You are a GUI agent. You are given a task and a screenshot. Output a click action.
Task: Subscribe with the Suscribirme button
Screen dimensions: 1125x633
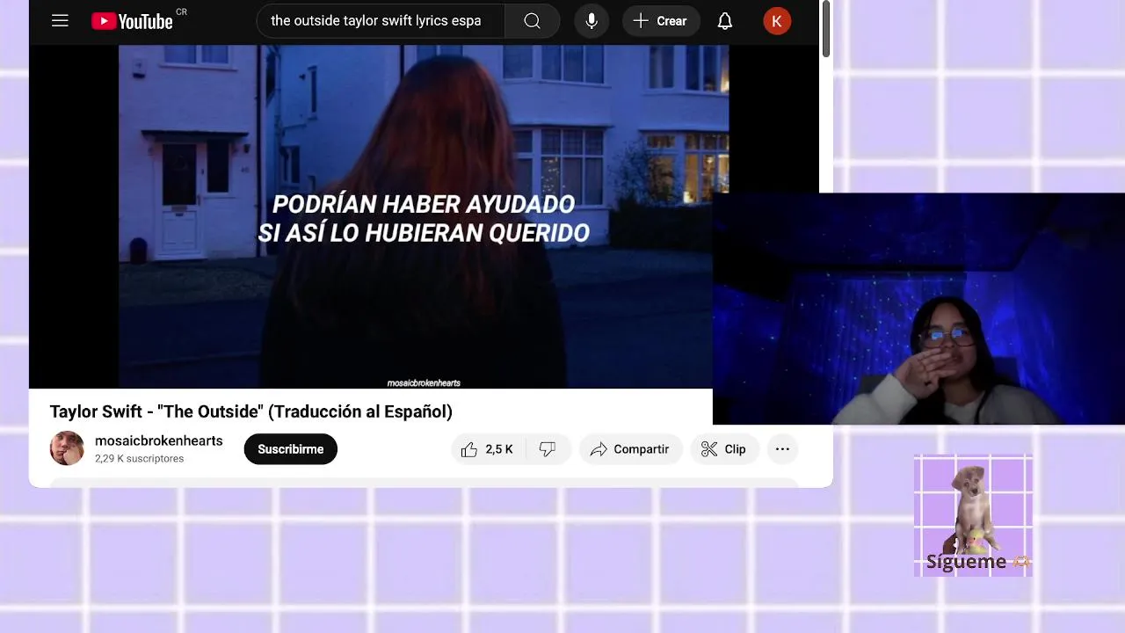coord(291,449)
